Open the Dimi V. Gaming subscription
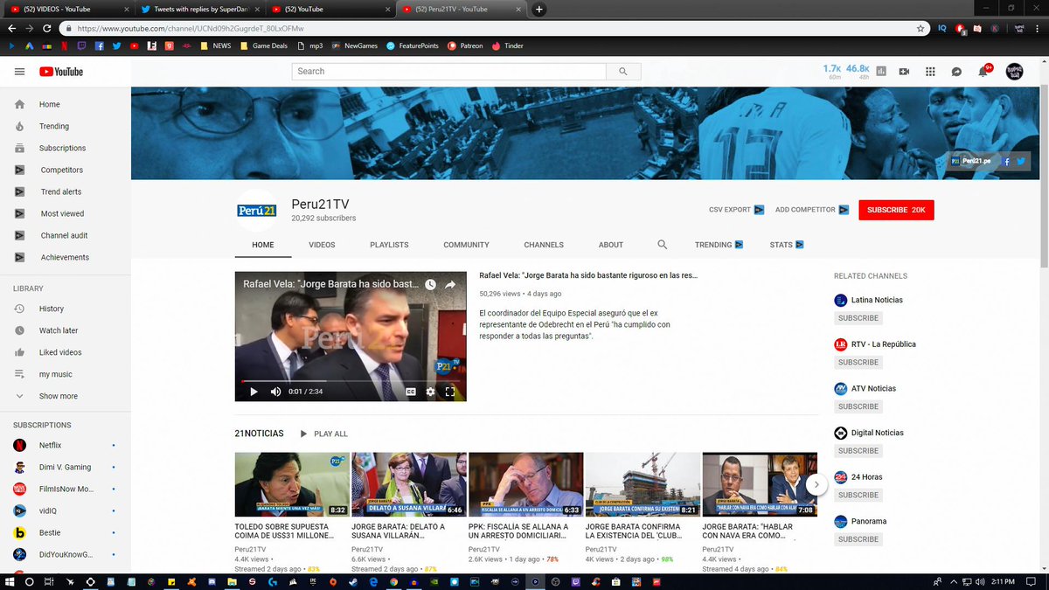Screen dimensions: 1049x590 [66, 467]
